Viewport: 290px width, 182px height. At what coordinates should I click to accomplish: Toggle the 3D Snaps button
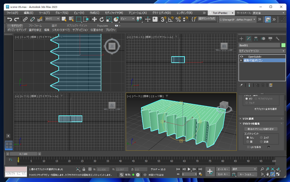pyautogui.click(x=163, y=19)
